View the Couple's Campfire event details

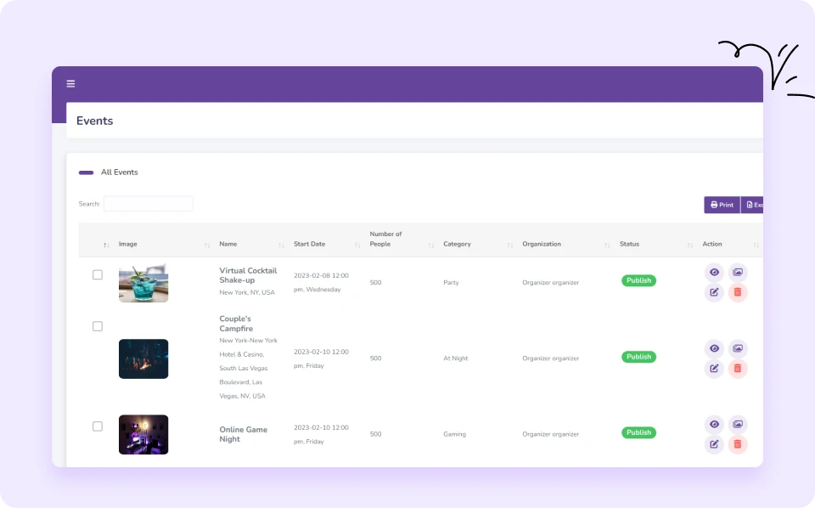tap(714, 348)
